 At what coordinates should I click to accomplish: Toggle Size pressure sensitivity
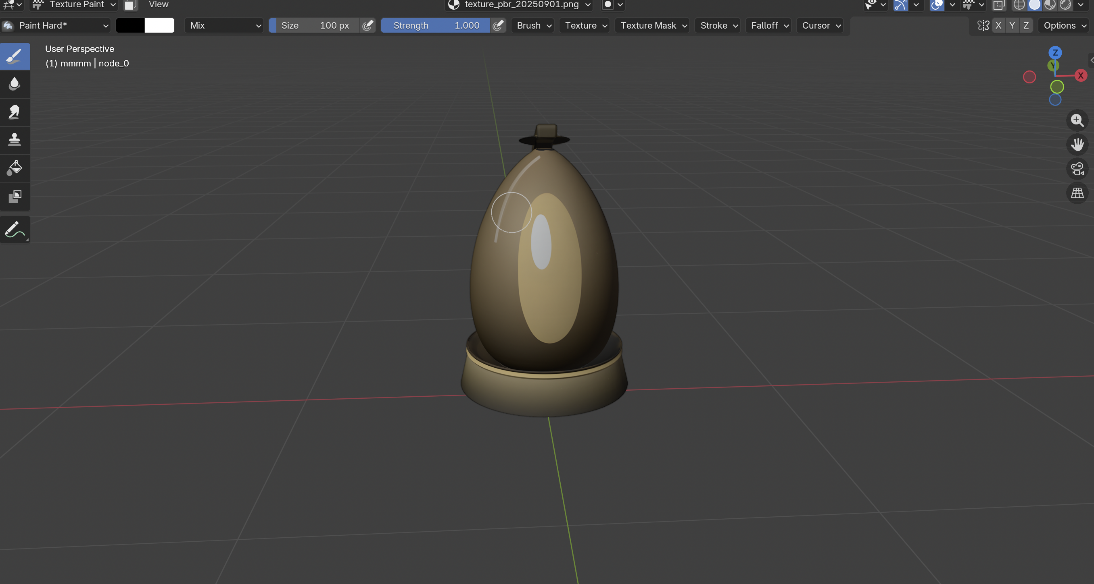pyautogui.click(x=367, y=25)
